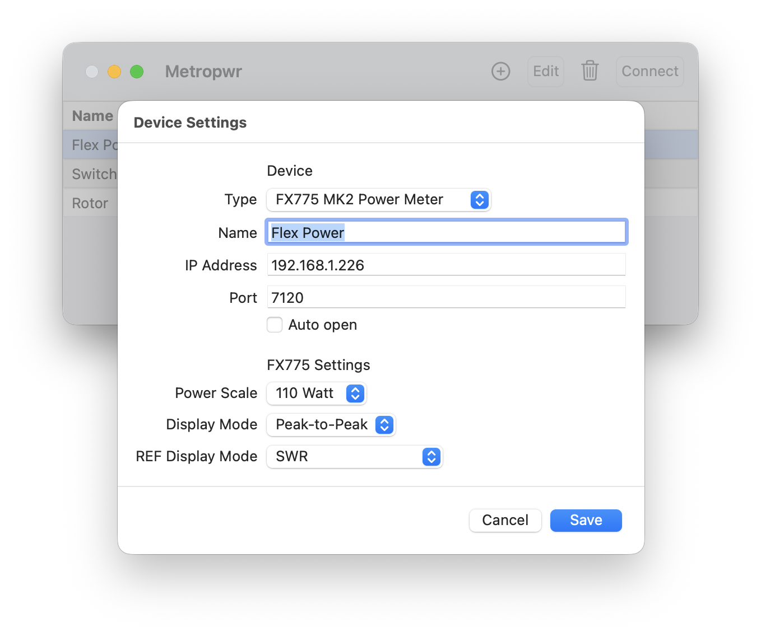761x637 pixels.
Task: Click the trash delete icon
Action: (x=590, y=71)
